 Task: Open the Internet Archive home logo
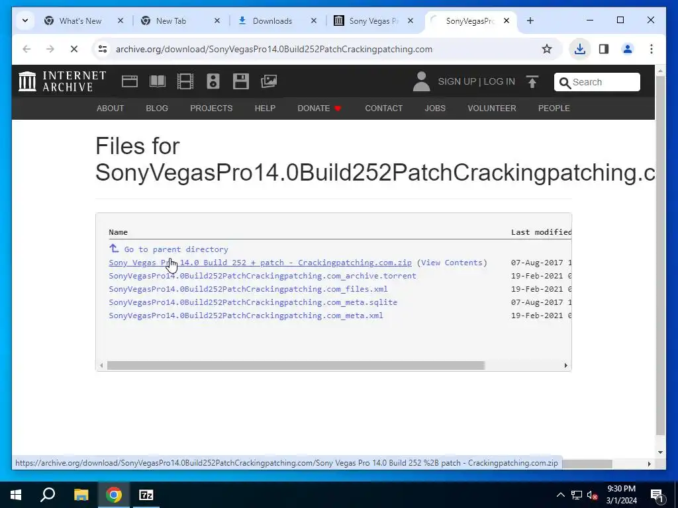[x=62, y=81]
